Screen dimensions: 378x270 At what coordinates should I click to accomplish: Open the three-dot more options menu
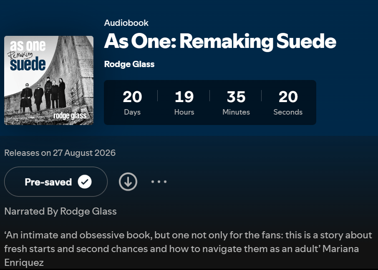pos(159,182)
